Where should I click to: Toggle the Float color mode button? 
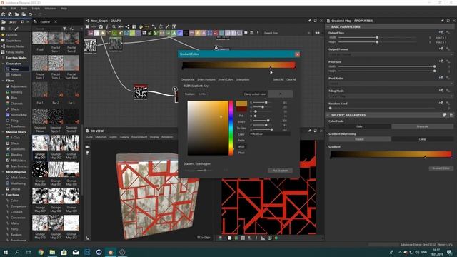point(241,153)
